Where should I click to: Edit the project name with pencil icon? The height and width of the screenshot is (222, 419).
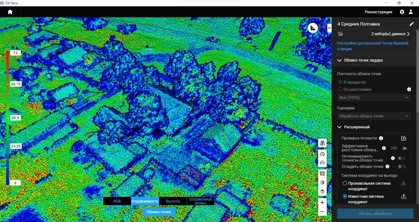411,24
